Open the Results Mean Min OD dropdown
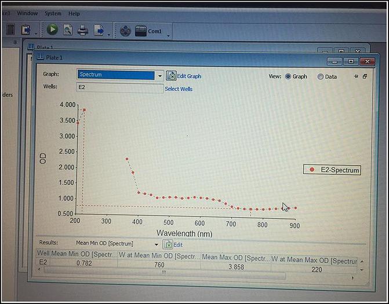 157,244
